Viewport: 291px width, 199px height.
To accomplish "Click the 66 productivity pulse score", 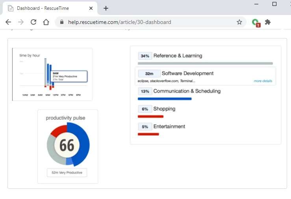I will 67,145.
